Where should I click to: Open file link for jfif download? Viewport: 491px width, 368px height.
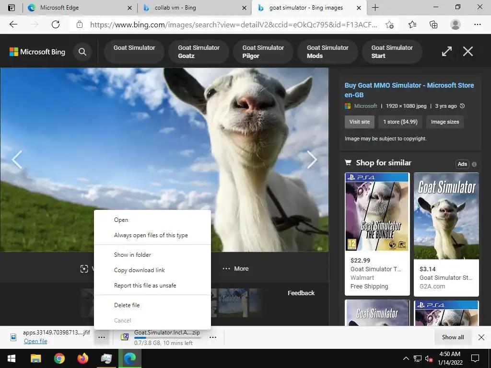[35, 341]
